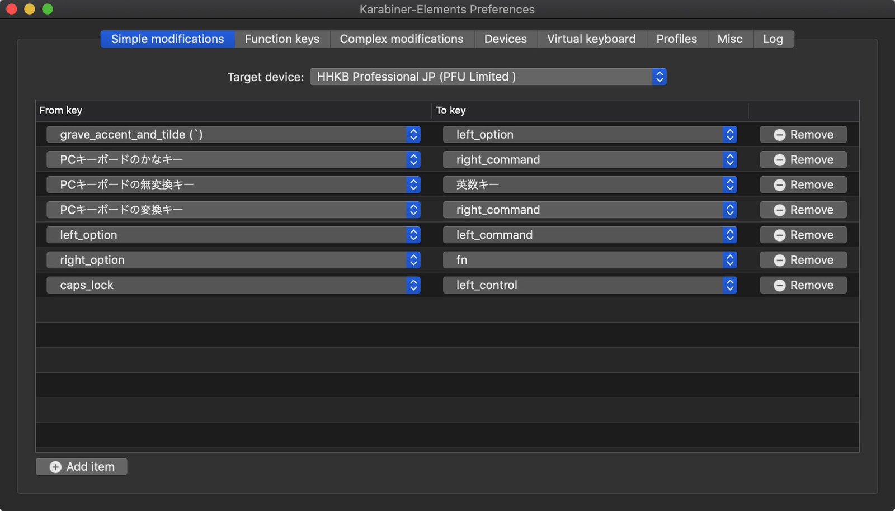Change From key PCキーボードのかなキー
The width and height of the screenshot is (895, 511).
click(233, 159)
